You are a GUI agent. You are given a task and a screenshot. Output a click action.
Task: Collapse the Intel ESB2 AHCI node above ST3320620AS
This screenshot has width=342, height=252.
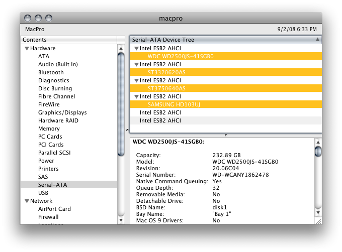136,64
